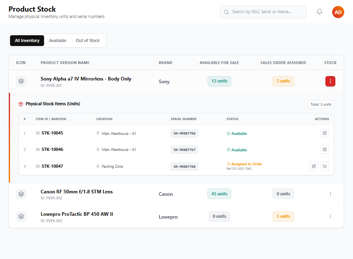Click the Product Version Name column header
Image resolution: width=353 pixels, height=259 pixels.
pos(65,63)
